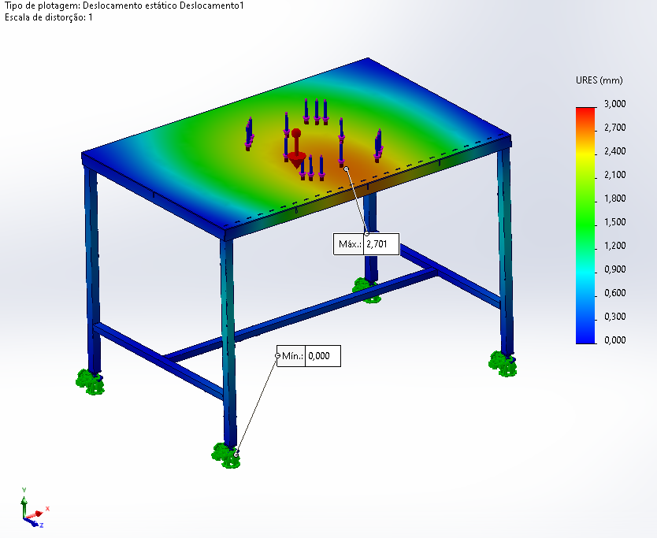This screenshot has width=657, height=538.
Task: Click the 2,701 maximum value
Action: click(x=377, y=244)
